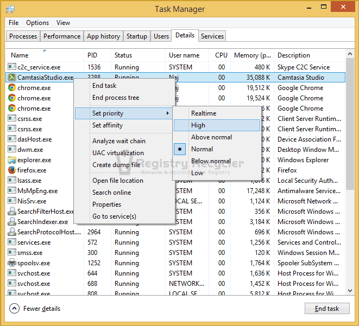The width and height of the screenshot is (359, 326).
Task: Click the spoolsv.exe printer icon
Action: tap(11, 263)
